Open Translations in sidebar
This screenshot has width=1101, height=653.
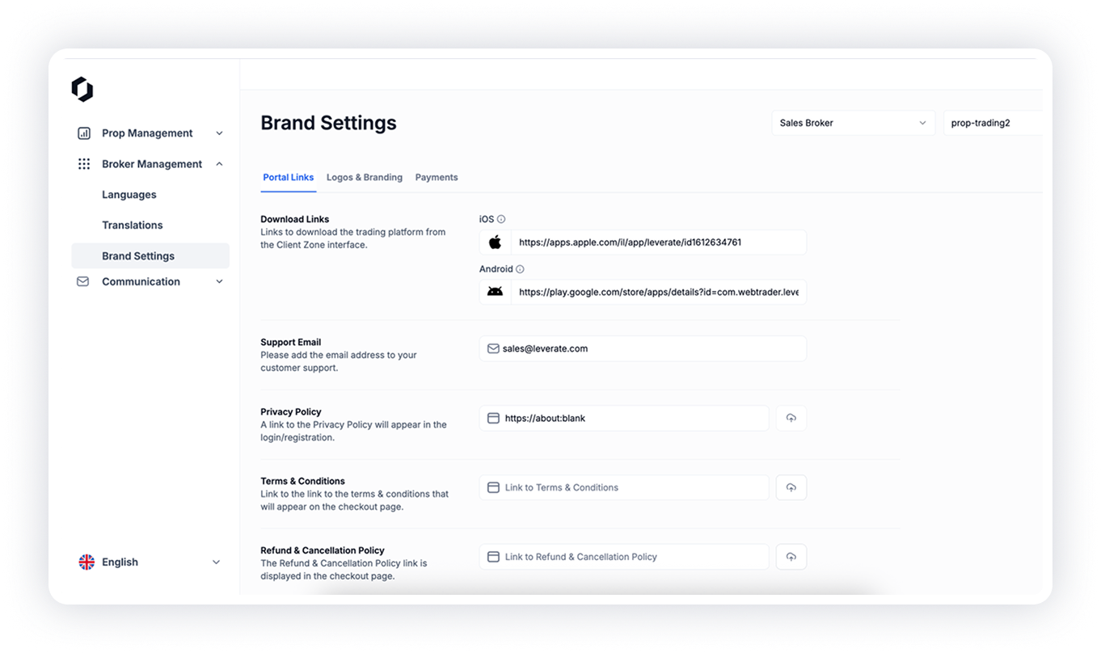[x=132, y=225]
